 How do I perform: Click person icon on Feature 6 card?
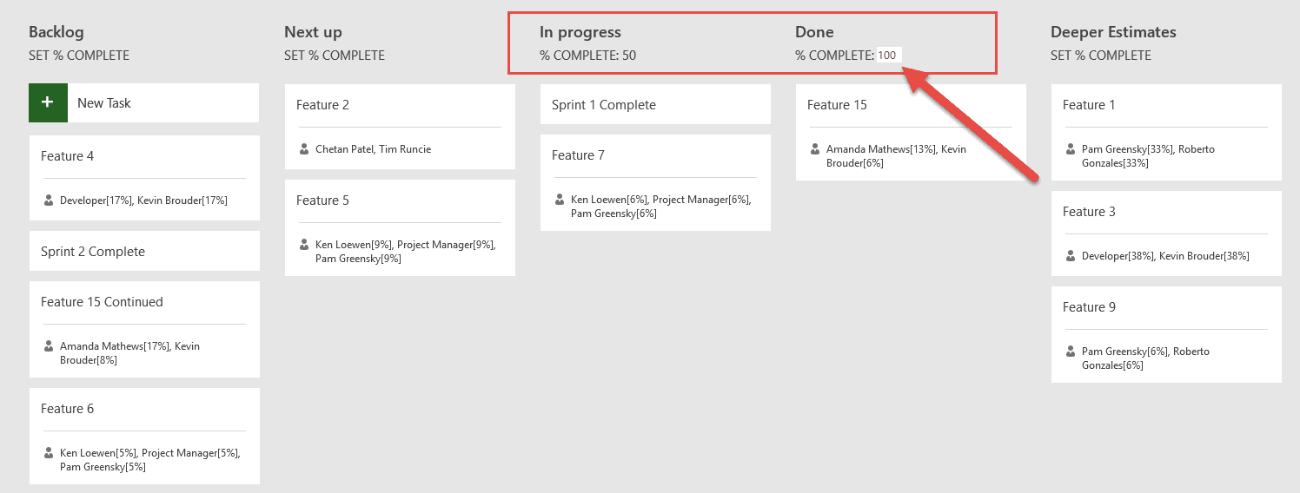click(x=49, y=453)
